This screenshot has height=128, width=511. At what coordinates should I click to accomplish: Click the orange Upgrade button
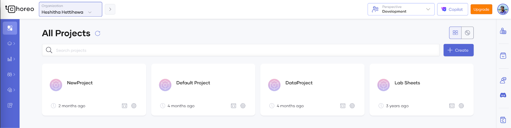481,9
